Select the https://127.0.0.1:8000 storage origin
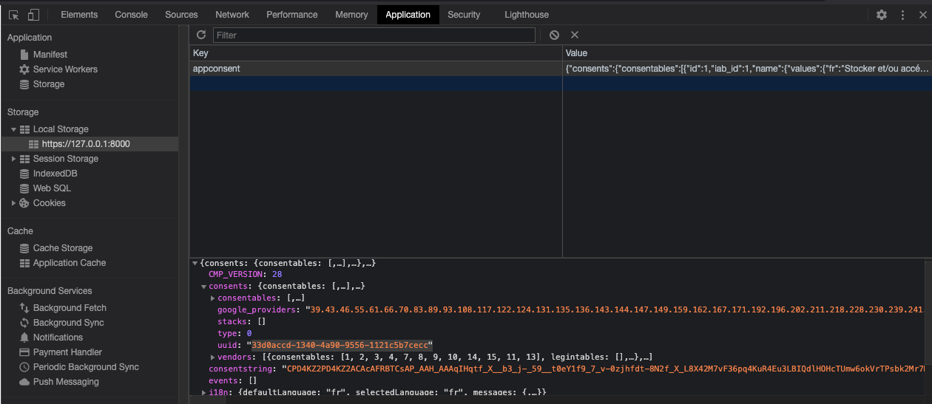Viewport: 932px width, 404px height. (85, 144)
